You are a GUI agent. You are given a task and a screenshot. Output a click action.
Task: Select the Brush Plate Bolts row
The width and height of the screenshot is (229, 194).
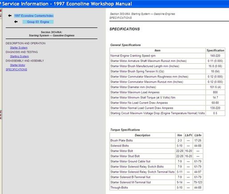[x=156, y=140]
